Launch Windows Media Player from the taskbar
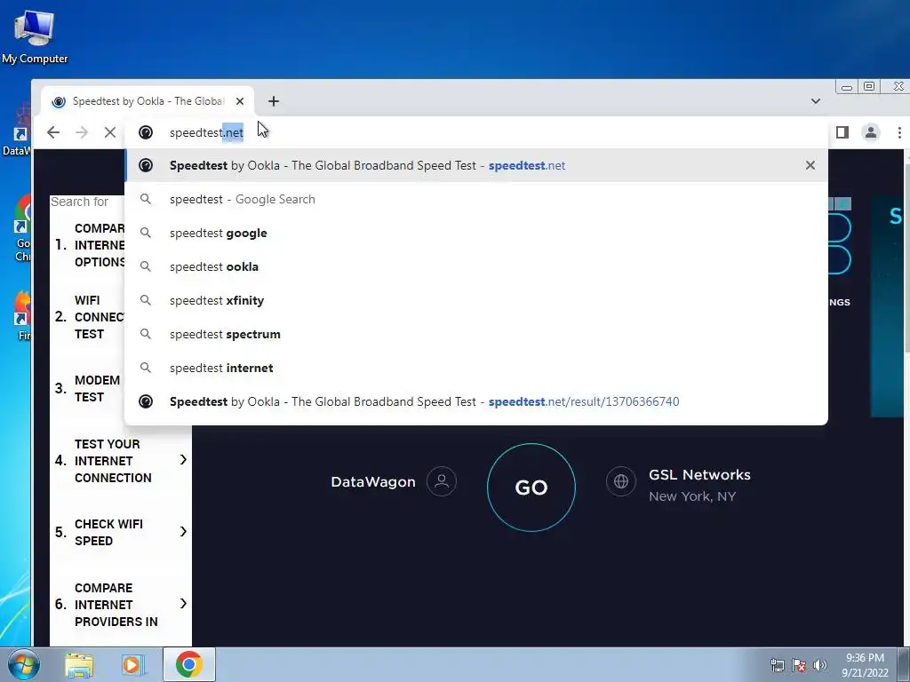This screenshot has width=910, height=682. point(132,664)
